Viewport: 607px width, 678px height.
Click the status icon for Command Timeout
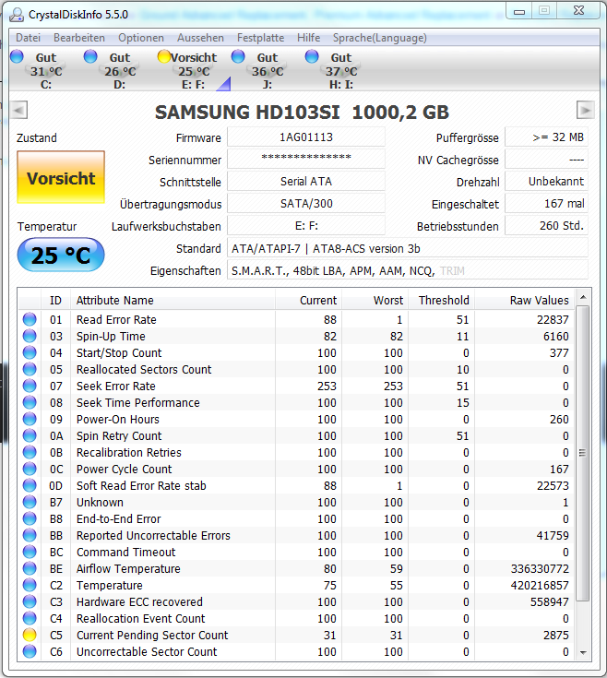[x=30, y=552]
